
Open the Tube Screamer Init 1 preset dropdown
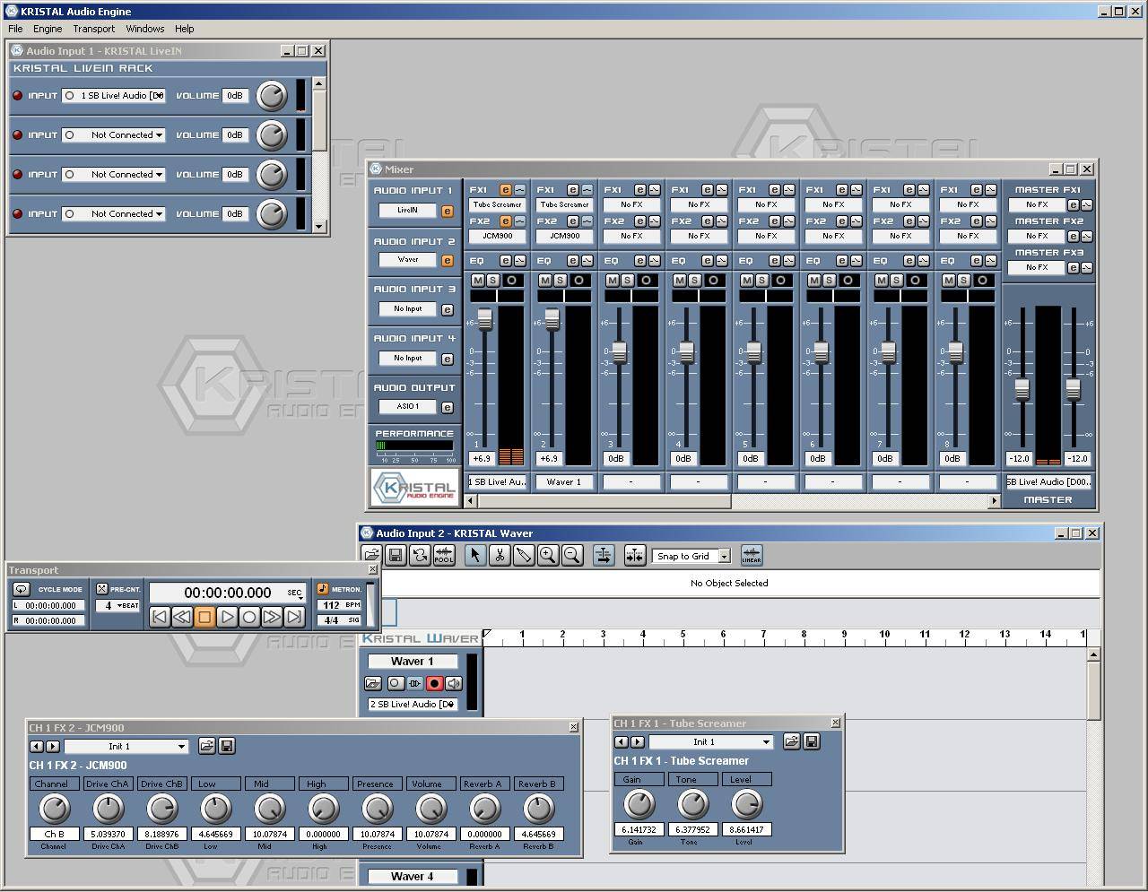pyautogui.click(x=711, y=741)
